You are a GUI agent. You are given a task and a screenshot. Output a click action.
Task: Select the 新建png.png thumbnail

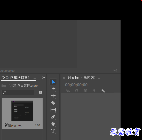tap(22, 111)
